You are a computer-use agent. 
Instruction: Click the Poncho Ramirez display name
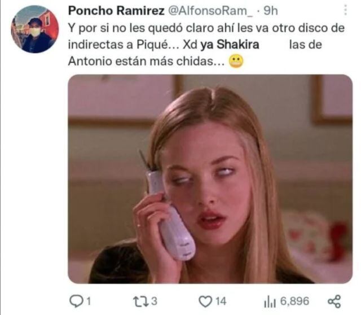click(x=116, y=11)
